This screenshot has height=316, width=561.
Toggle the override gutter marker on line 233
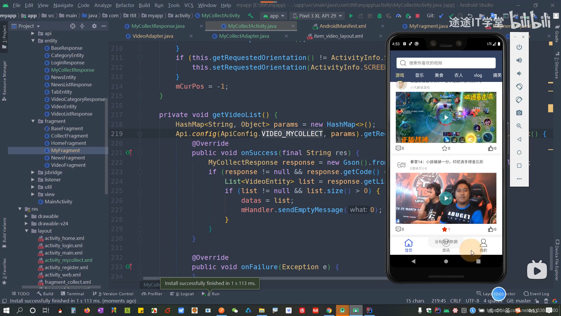click(x=129, y=267)
